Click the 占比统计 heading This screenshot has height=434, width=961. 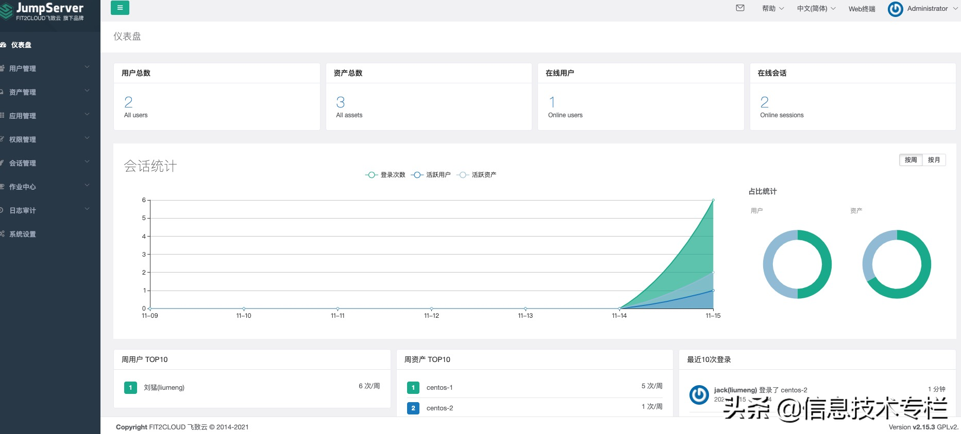[x=762, y=191]
